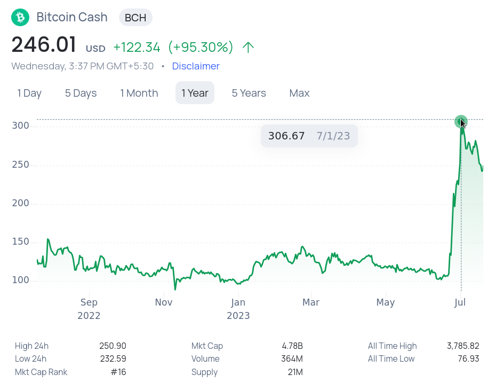Click the 200 y-axis label
Screen dimensions: 495x390
click(x=20, y=203)
